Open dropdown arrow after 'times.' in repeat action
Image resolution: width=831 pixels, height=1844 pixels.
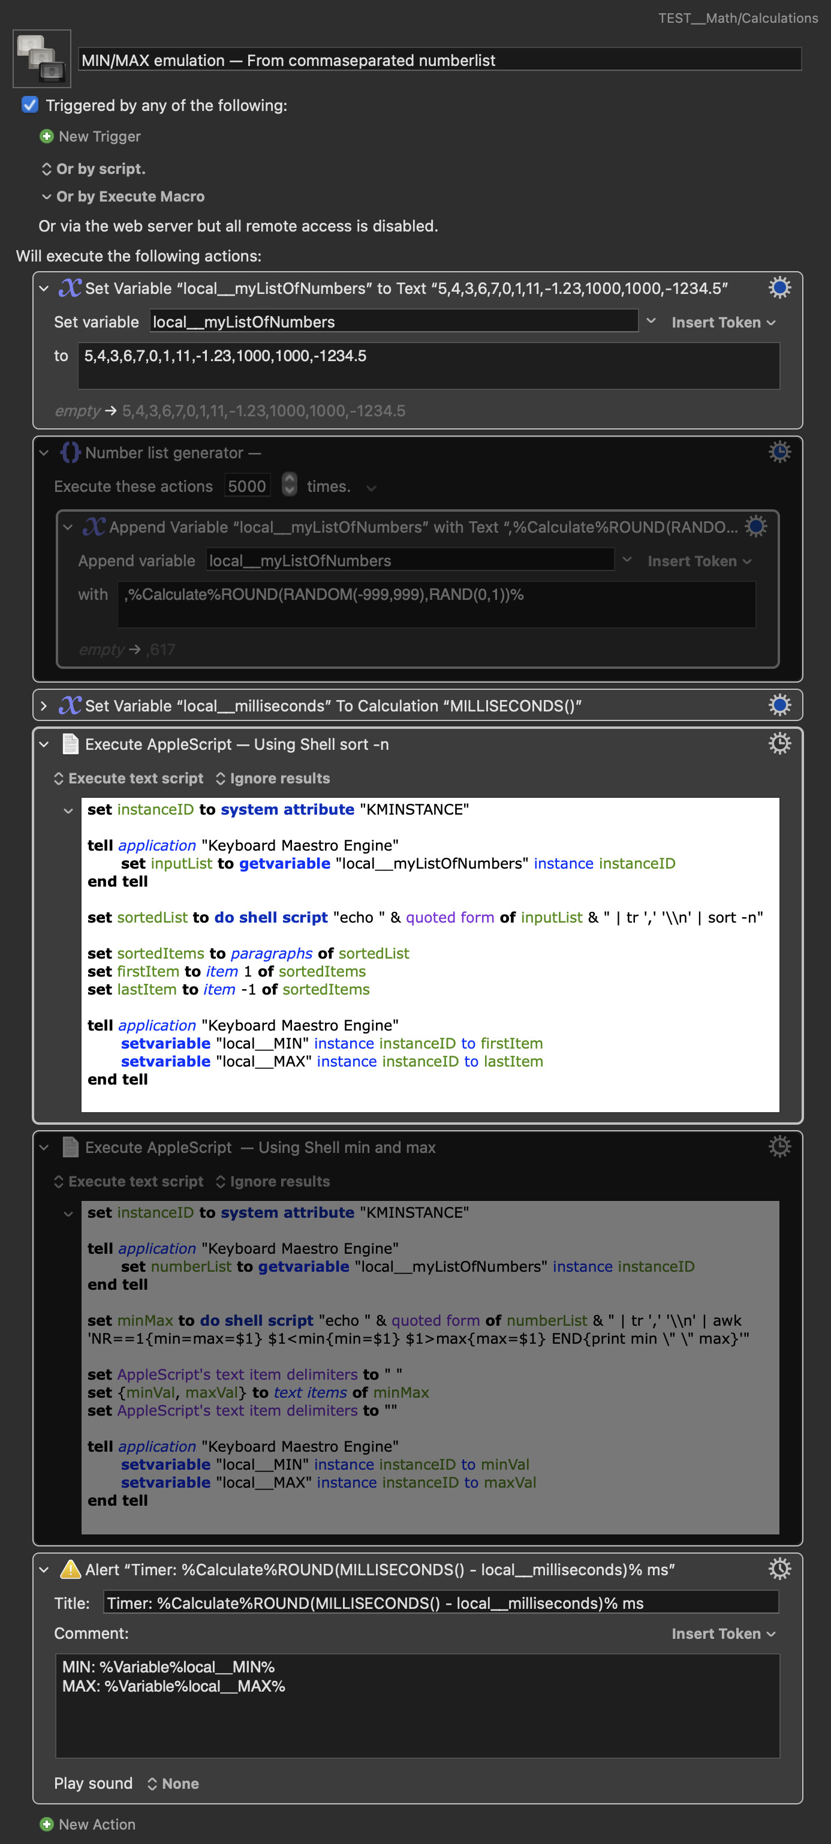(x=371, y=488)
